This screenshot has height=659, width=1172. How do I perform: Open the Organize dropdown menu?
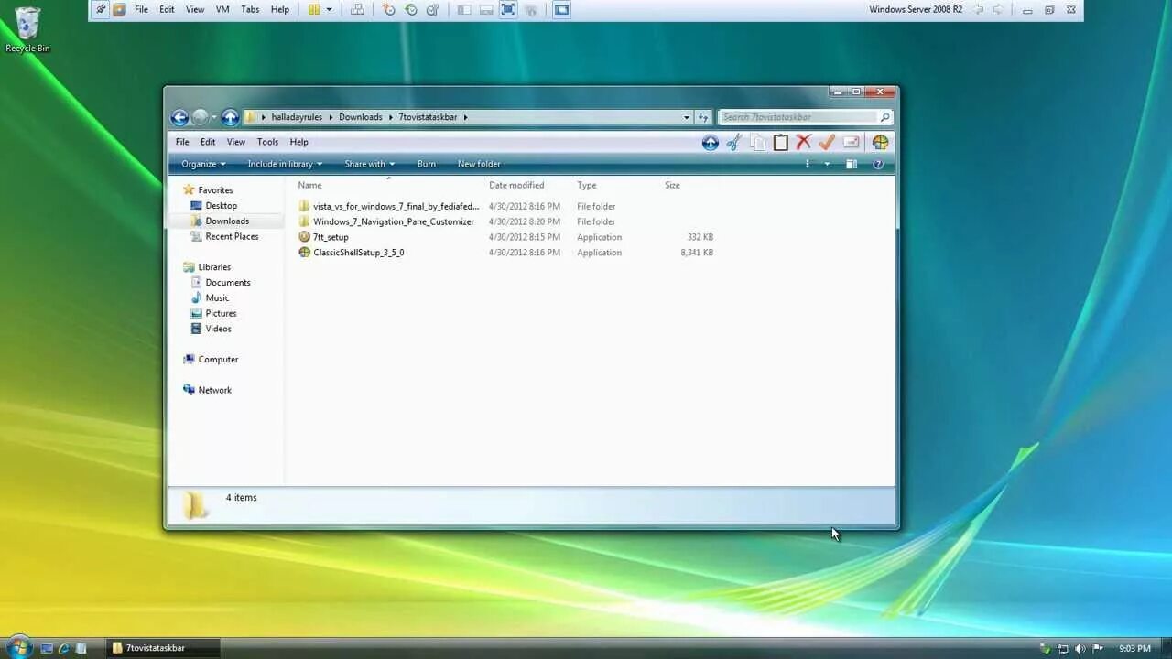click(203, 164)
